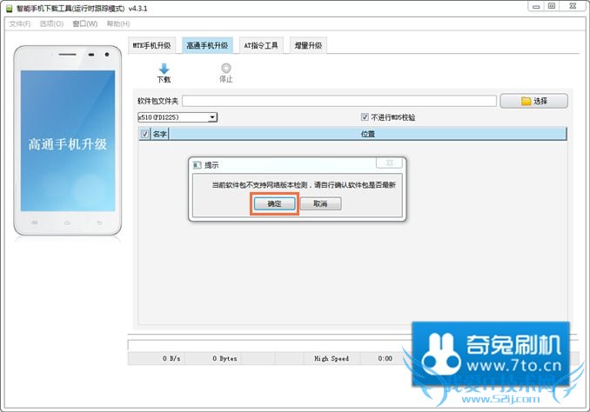This screenshot has width=590, height=412.
Task: Toggle the 不进行MD5校验 checkbox
Action: coord(365,117)
